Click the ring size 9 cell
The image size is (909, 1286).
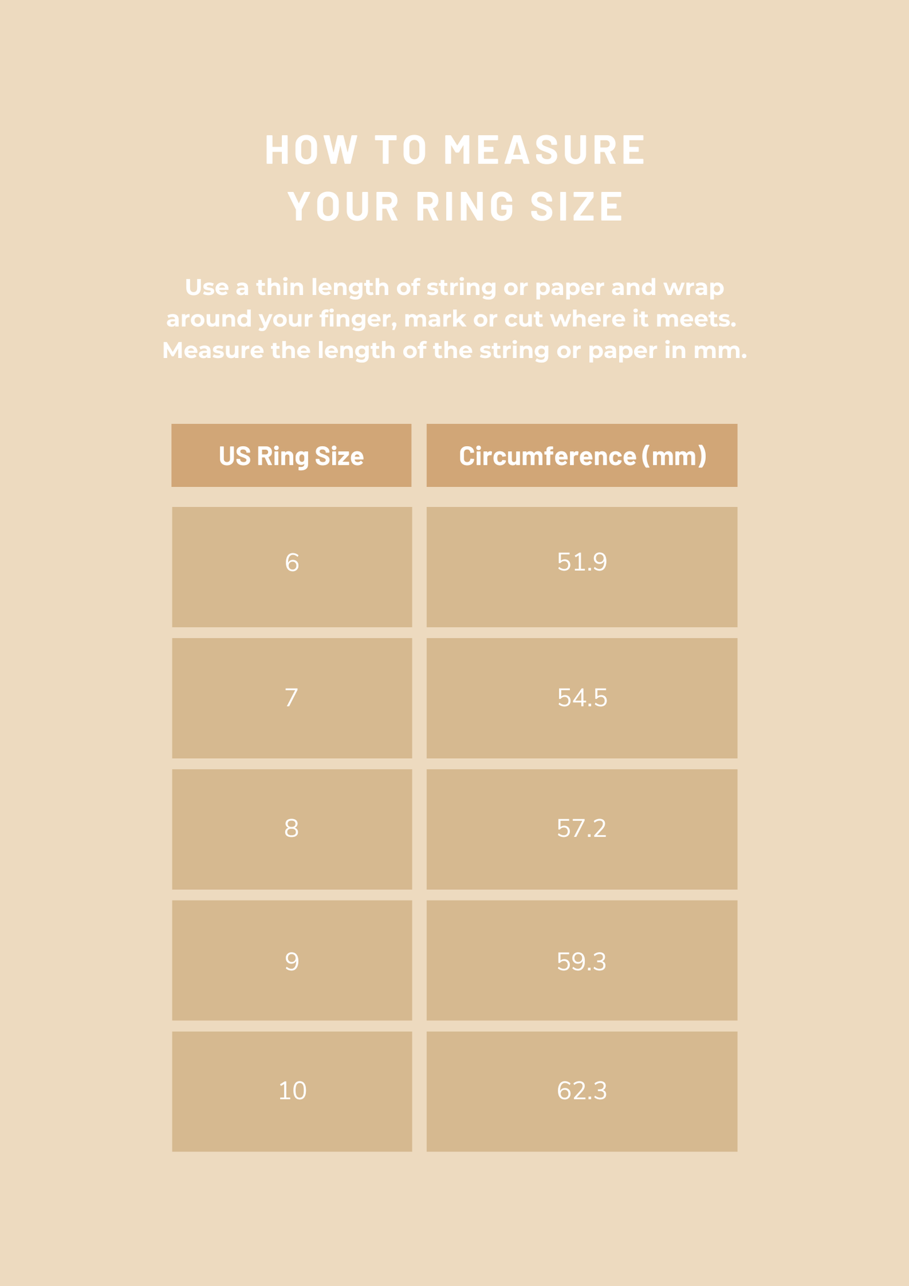pyautogui.click(x=292, y=961)
